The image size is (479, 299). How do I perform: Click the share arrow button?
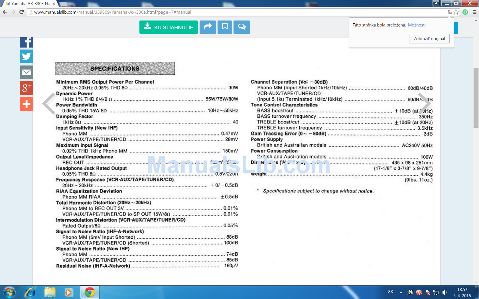(208, 27)
